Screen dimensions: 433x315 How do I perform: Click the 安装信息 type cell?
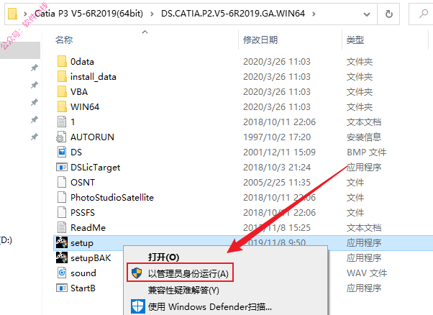364,137
